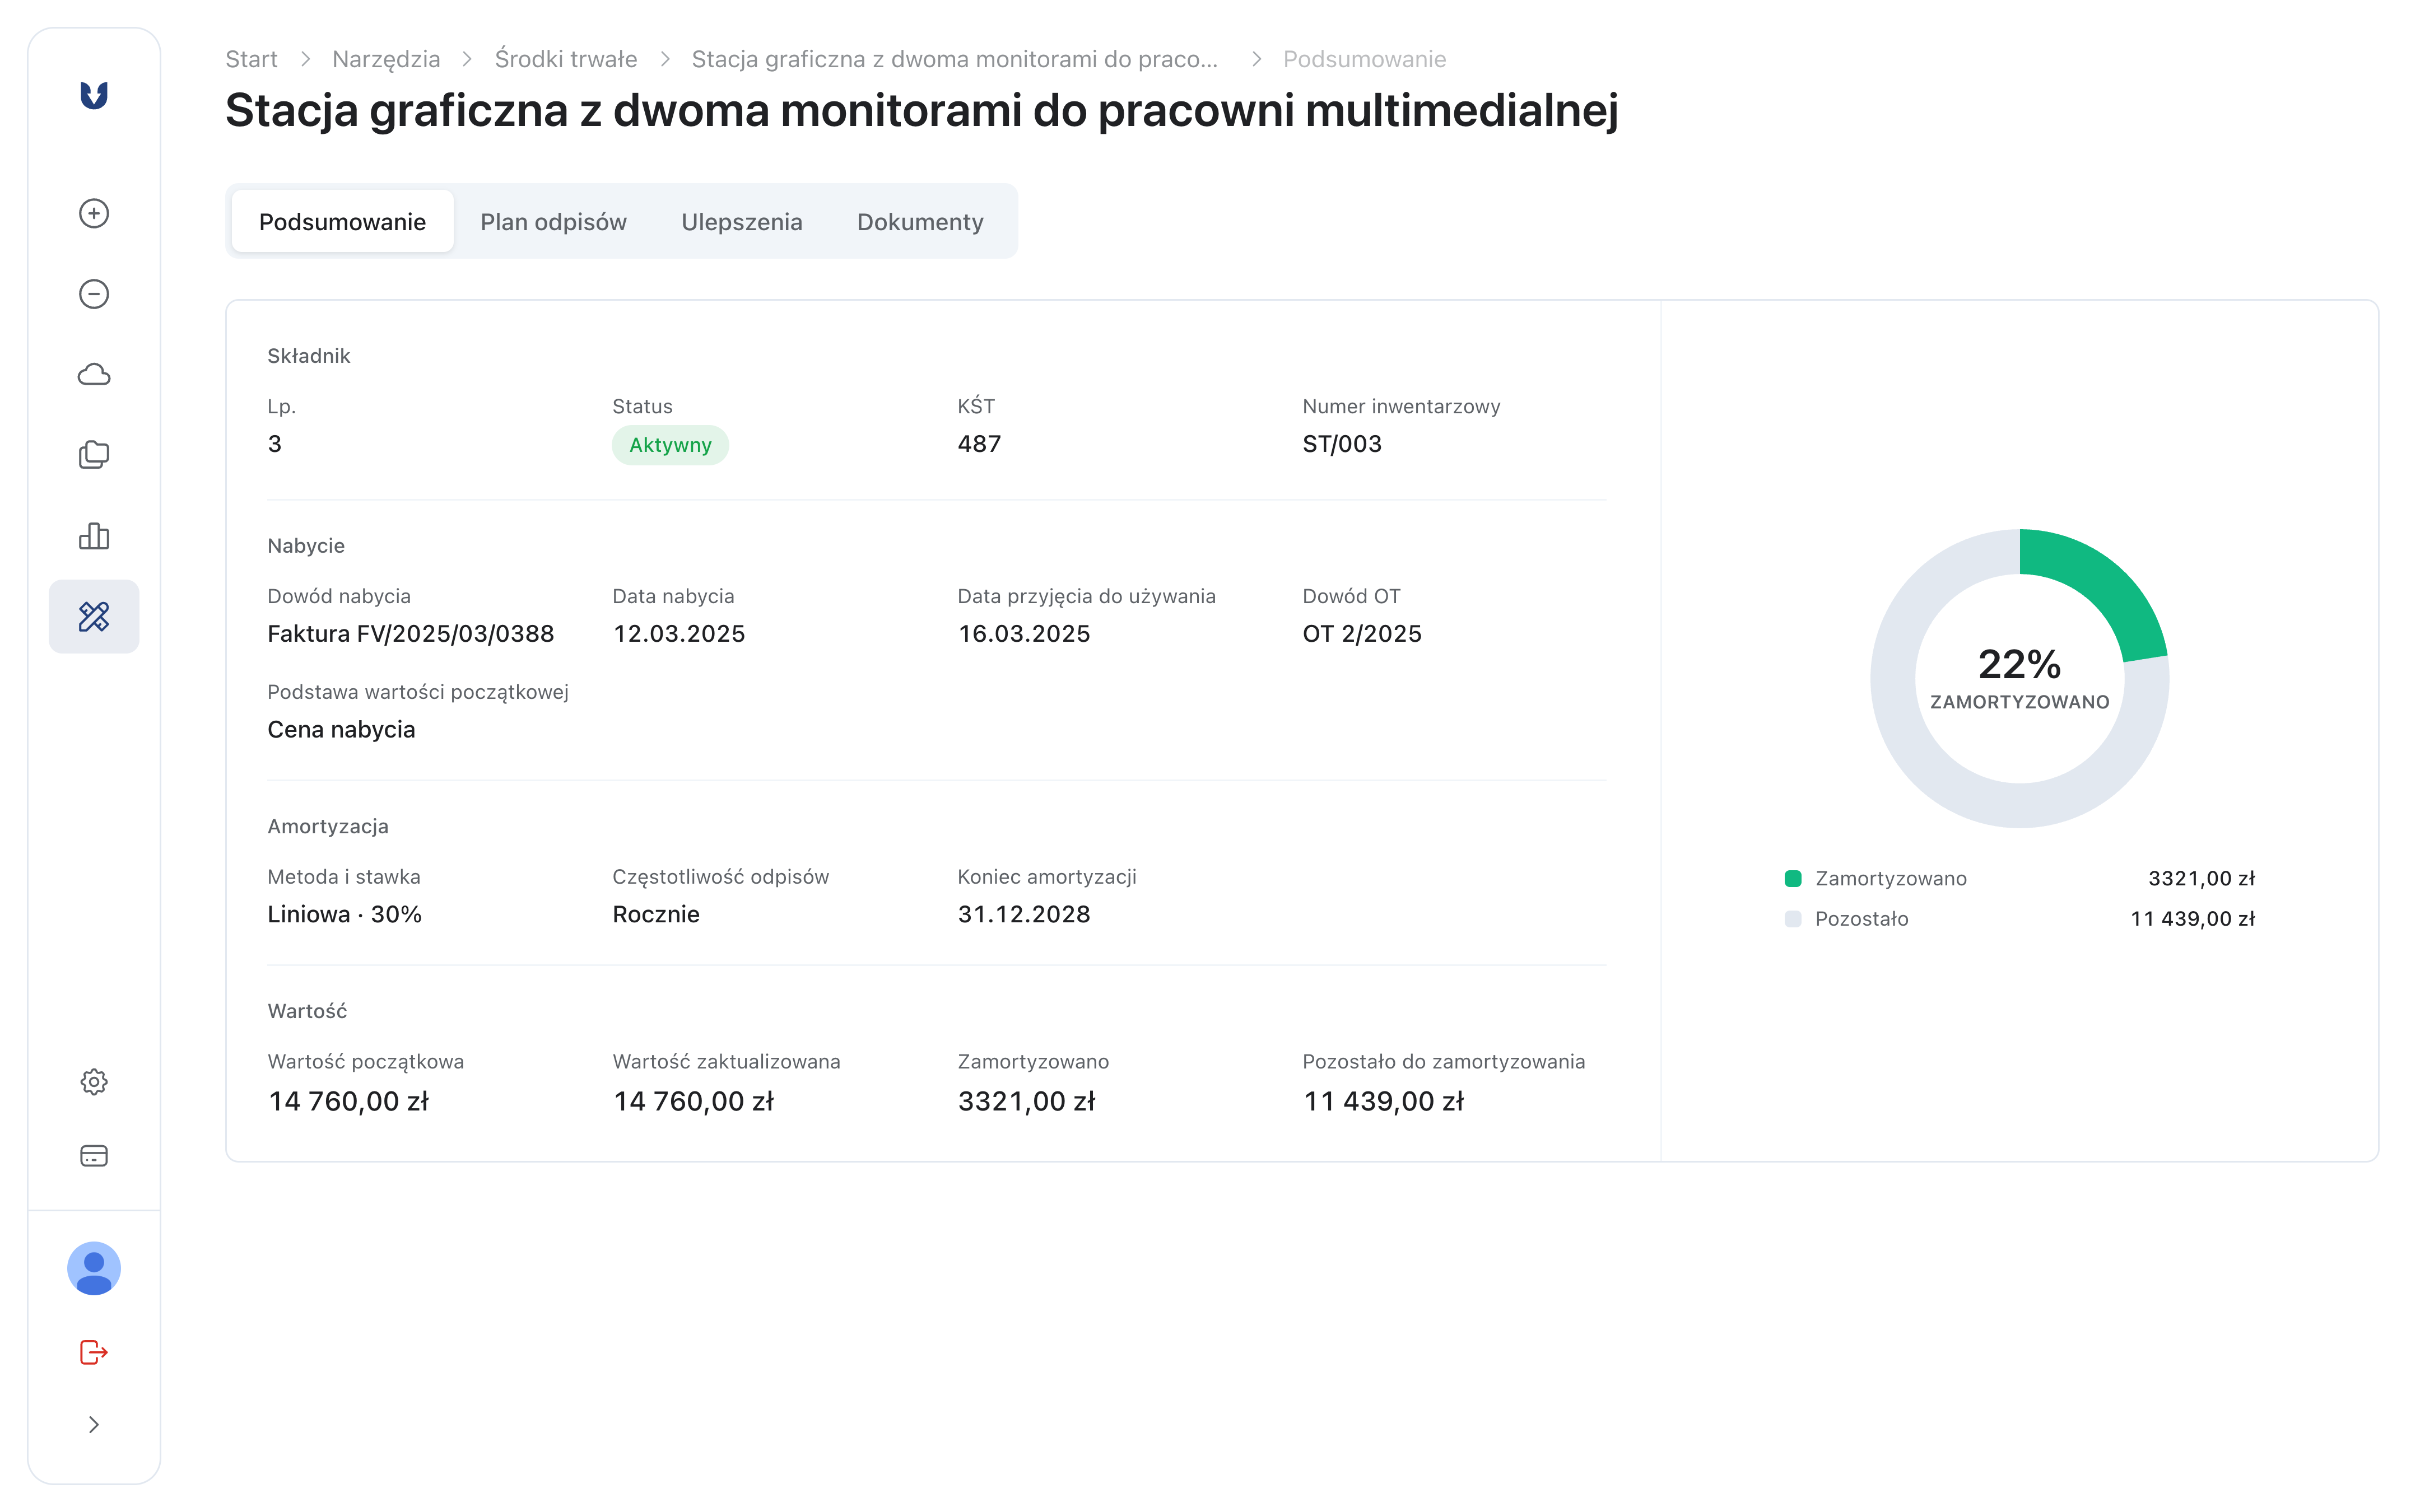Open the bar chart reports sidebar icon

pyautogui.click(x=94, y=536)
